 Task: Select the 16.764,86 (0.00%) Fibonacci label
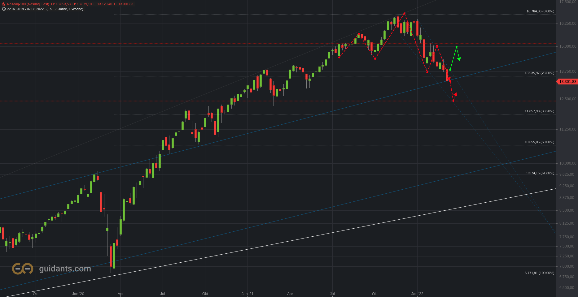click(540, 11)
